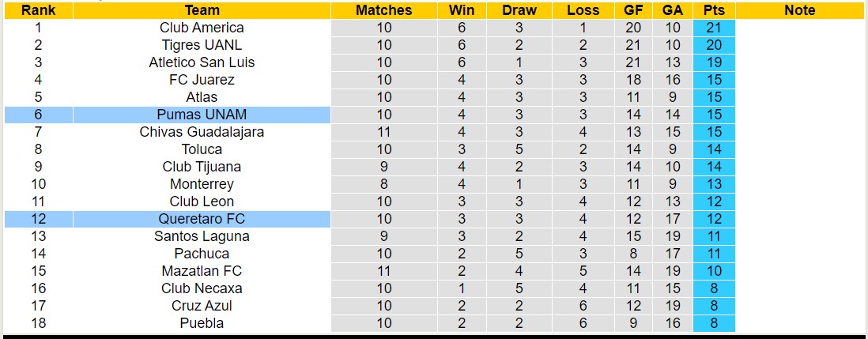Select Puebla at the table bottom
The height and width of the screenshot is (339, 868).
tap(202, 323)
